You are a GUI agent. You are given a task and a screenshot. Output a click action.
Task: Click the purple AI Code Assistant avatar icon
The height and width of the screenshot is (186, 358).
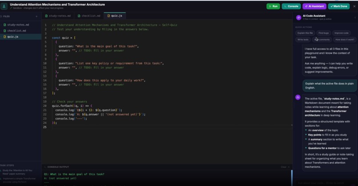pos(298,18)
